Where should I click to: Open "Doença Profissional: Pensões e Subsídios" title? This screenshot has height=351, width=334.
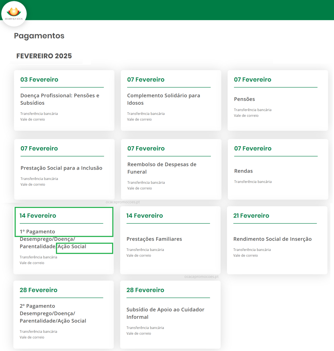(60, 99)
